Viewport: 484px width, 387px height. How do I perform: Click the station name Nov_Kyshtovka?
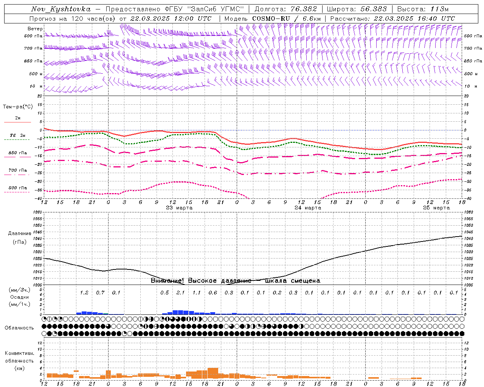61,9
